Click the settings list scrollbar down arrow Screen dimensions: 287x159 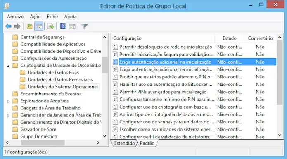[x=280, y=135]
